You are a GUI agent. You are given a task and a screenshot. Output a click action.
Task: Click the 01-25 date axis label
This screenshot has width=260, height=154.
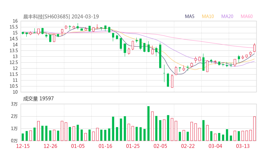[133, 146]
